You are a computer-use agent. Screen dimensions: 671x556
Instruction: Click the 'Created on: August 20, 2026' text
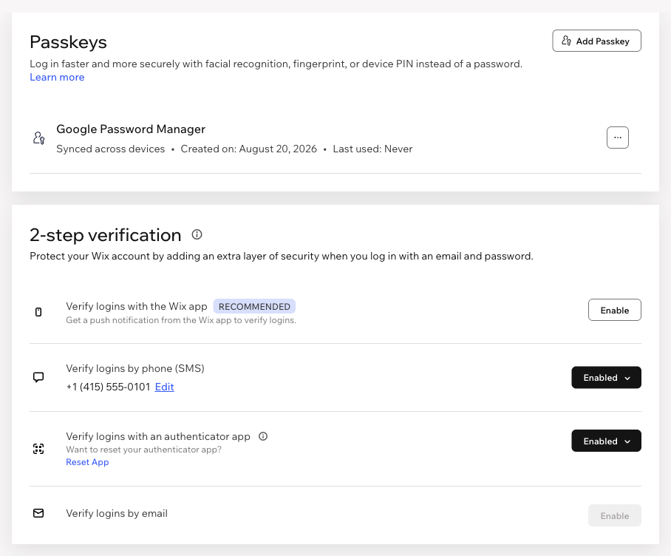(248, 149)
